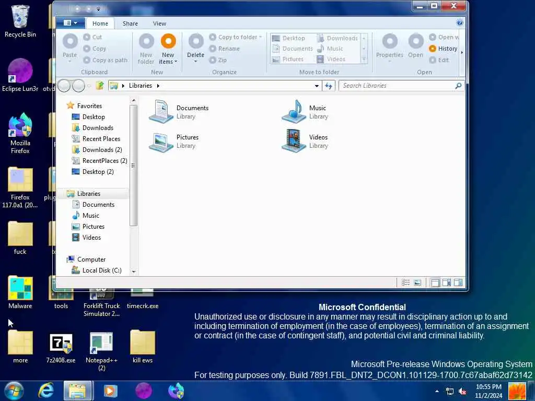Switch to Large icons view in status bar

[417, 282]
